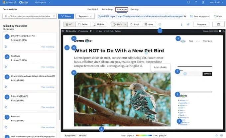Viewport: 226px width, 138px height.
Task: Switch device view to Tablet
Action: pos(83,24)
